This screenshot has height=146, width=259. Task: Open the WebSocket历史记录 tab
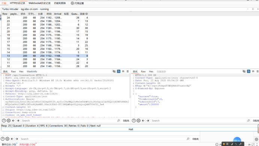(39, 3)
